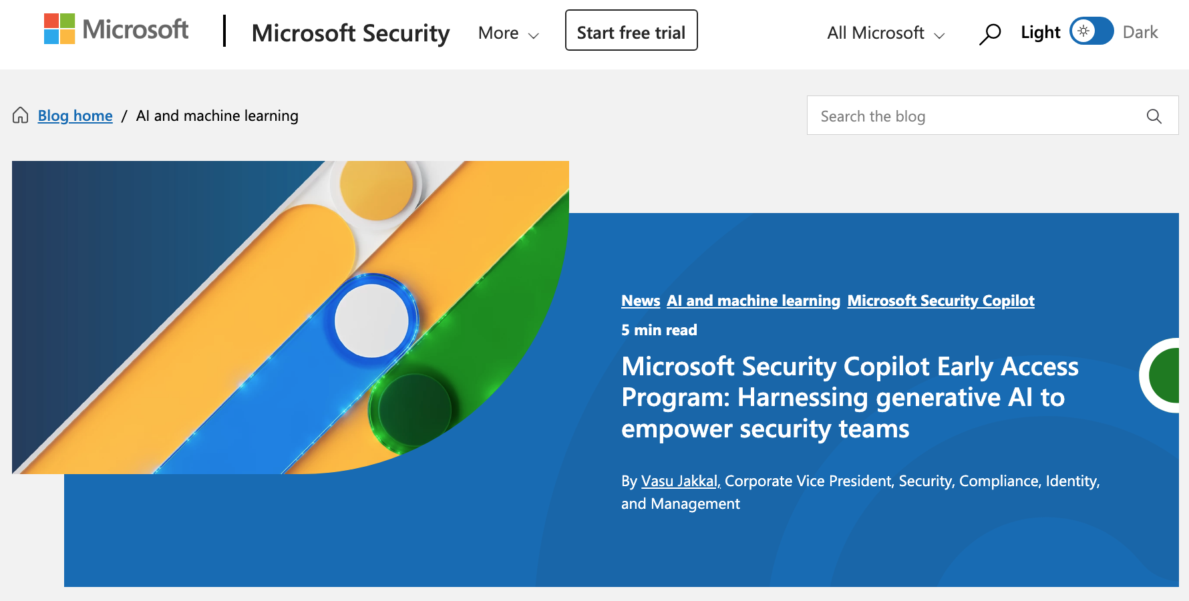Navigate to Blog home

(x=75, y=115)
